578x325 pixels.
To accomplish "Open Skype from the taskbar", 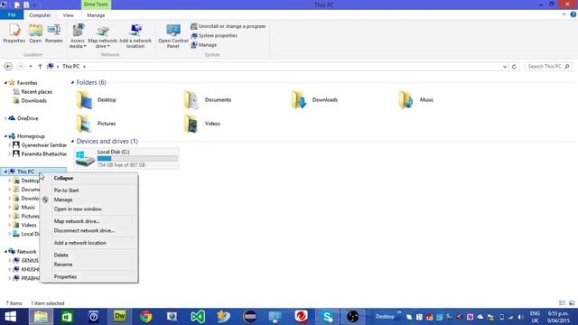I will (x=327, y=317).
